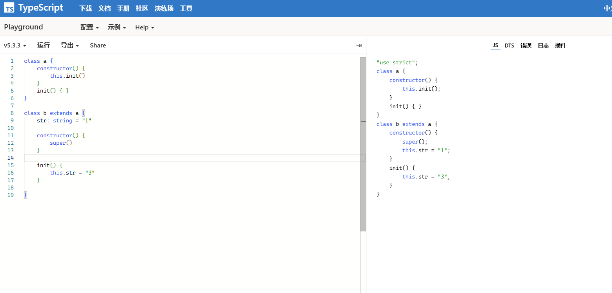Go to the 下载 download page
612x293 pixels.
tap(86, 8)
